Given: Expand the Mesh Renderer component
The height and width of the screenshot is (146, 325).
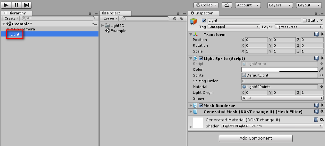Looking at the screenshot, I should pyautogui.click(x=191, y=105).
